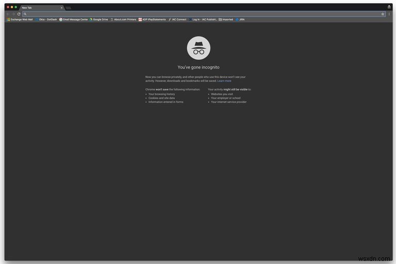Click the "You've gone incognito" heading
Image resolution: width=396 pixels, height=264 pixels.
(x=199, y=67)
